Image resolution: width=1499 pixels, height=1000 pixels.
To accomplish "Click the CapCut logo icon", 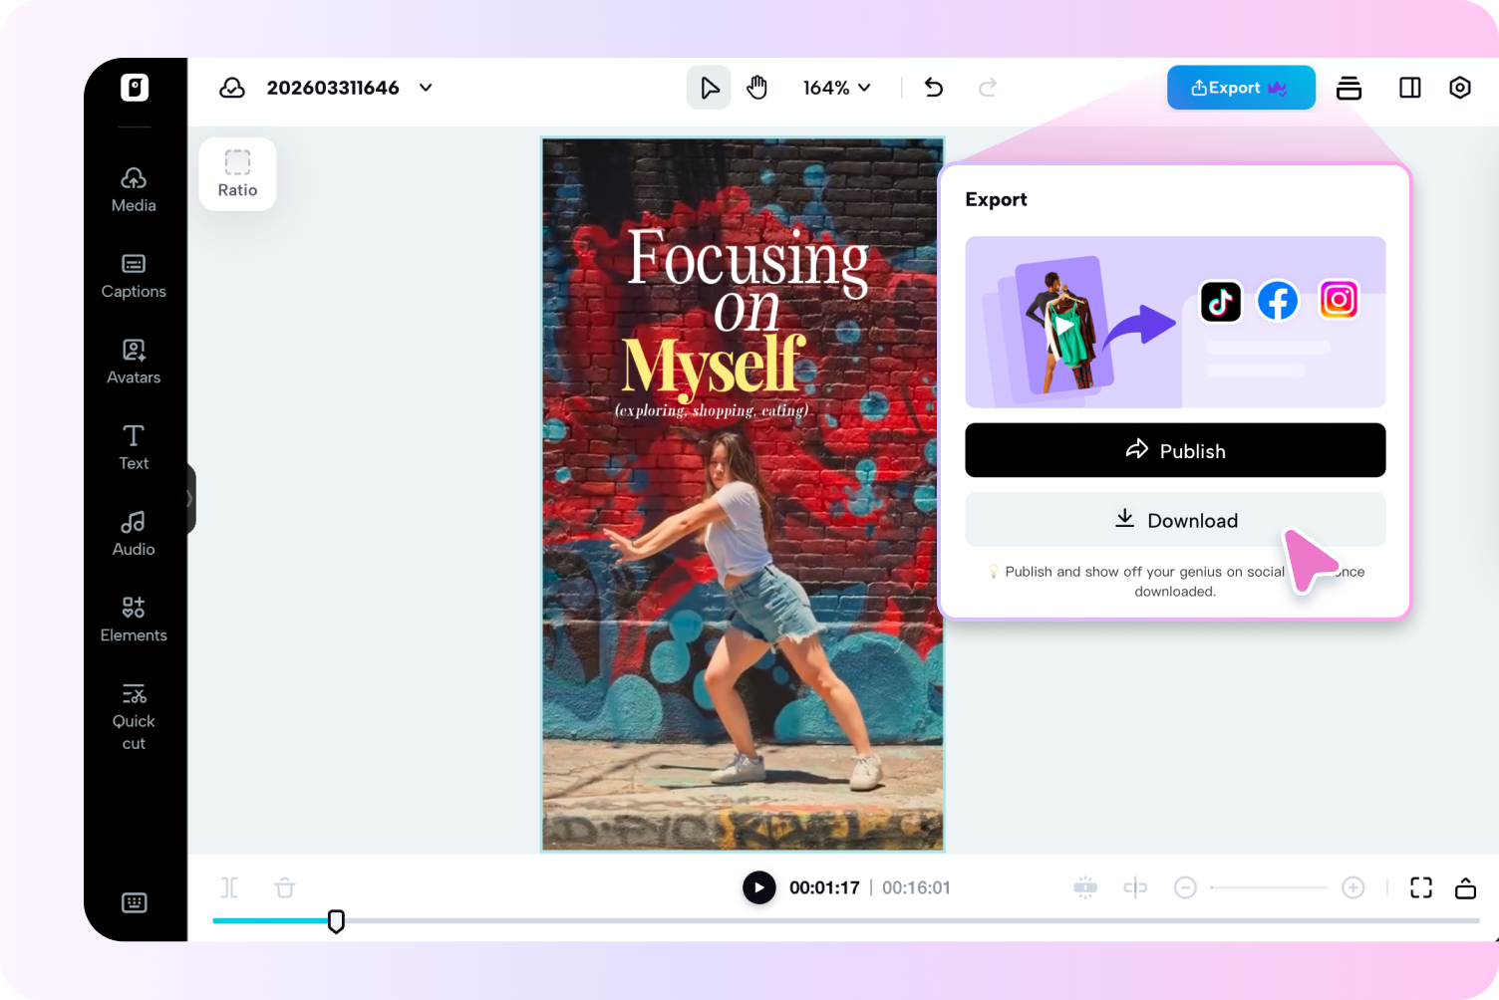I will tap(135, 88).
